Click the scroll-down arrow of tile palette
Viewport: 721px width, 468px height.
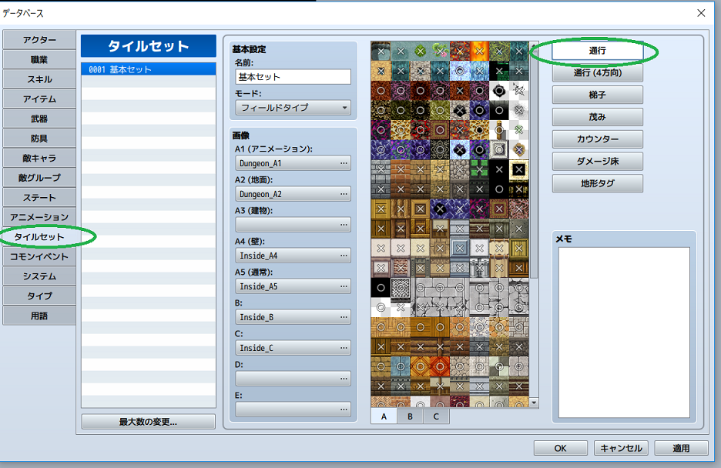click(x=534, y=403)
